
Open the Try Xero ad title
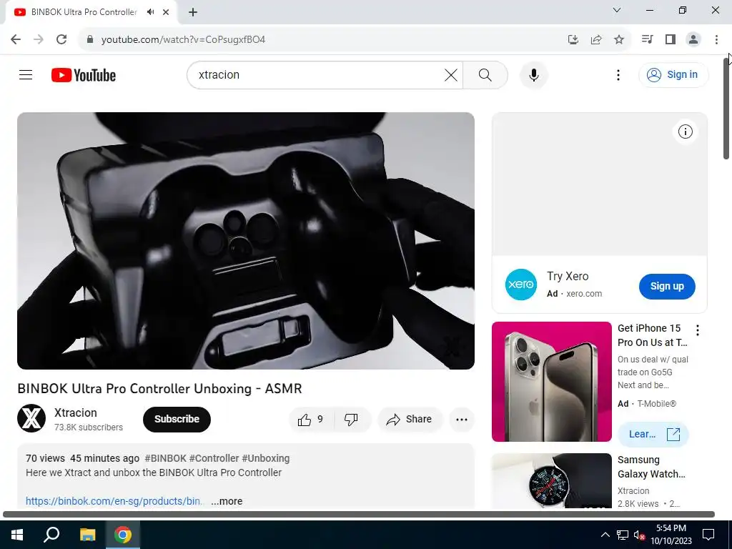coord(568,277)
